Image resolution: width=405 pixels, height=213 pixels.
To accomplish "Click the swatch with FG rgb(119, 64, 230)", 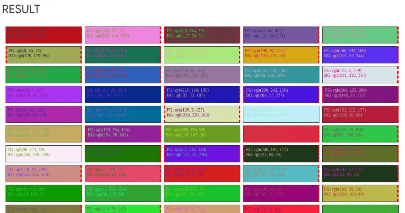I will (x=43, y=174).
